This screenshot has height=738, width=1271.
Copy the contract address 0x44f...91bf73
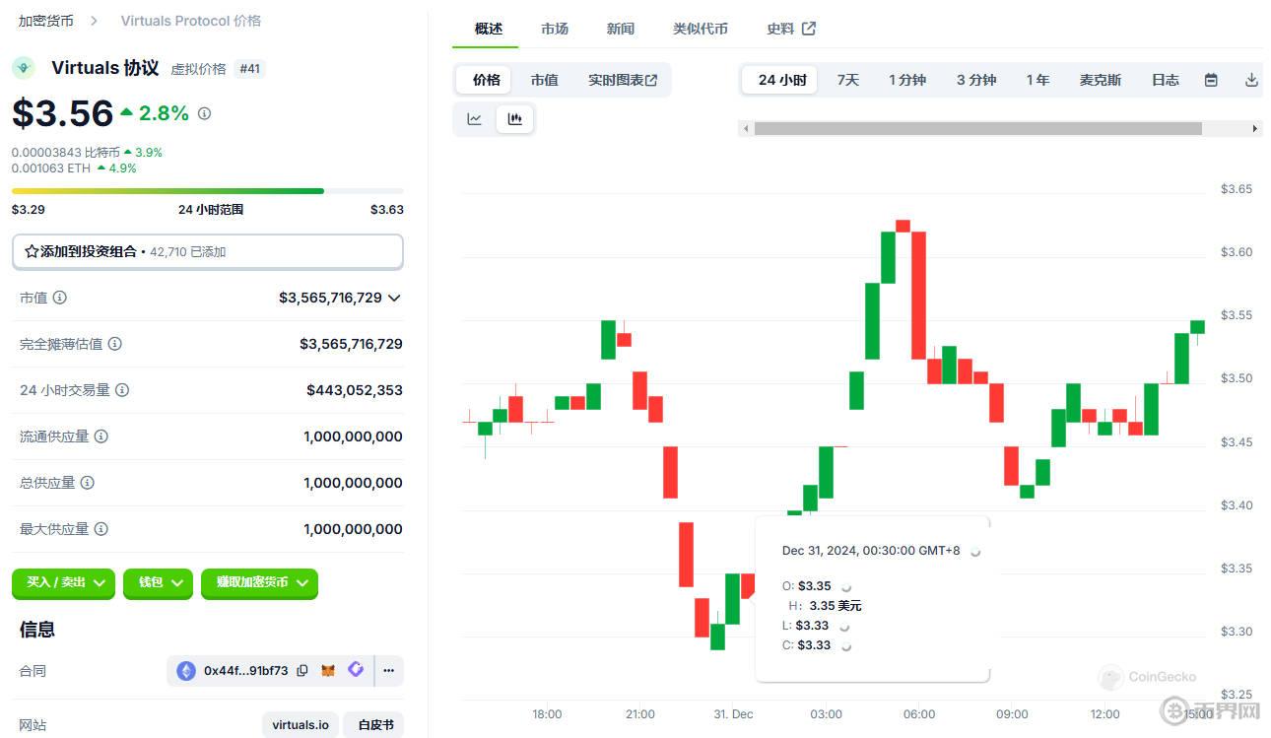pyautogui.click(x=302, y=671)
